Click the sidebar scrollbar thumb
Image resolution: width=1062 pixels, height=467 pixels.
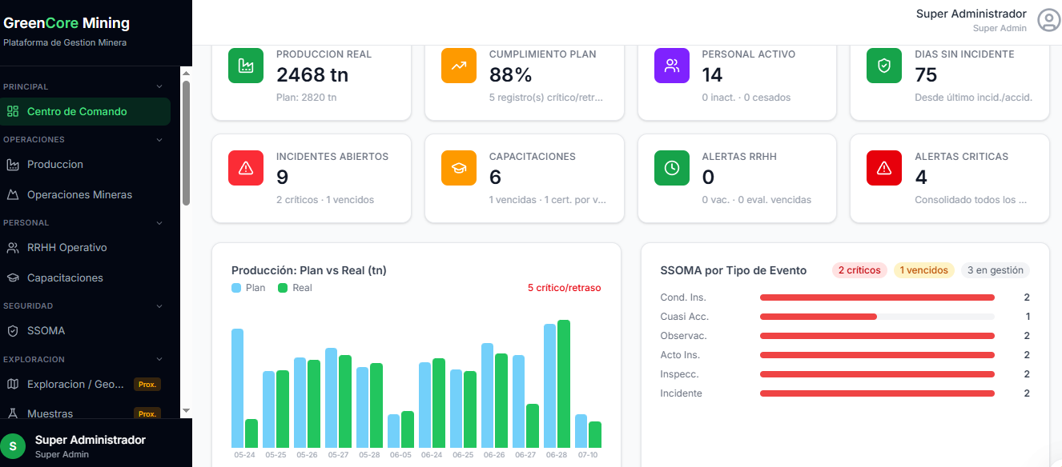click(x=186, y=142)
